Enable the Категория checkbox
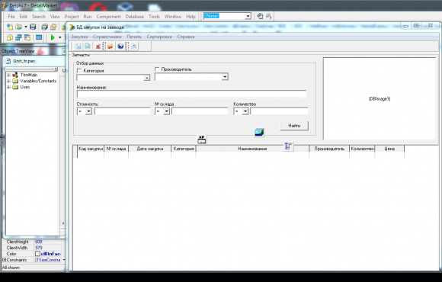 tap(79, 71)
